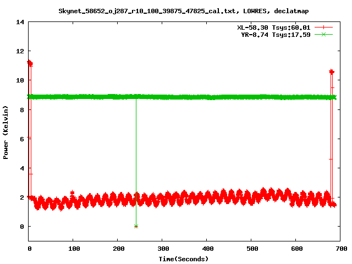Click the x-axis tick label 600
Viewport: 352px width, 264px height.
(296, 249)
